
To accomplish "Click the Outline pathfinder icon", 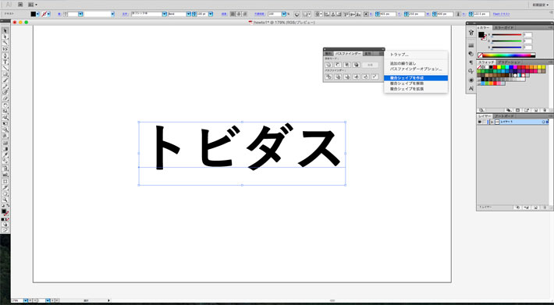I will 365,76.
